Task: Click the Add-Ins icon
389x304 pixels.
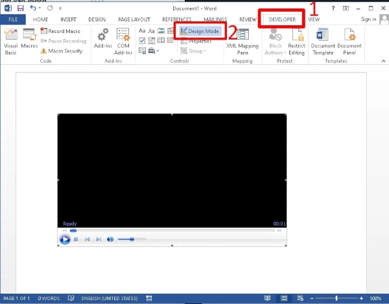Action: (x=102, y=39)
